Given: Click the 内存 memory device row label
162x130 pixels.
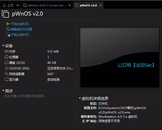Looking at the screenshot, I should (x=12, y=51).
